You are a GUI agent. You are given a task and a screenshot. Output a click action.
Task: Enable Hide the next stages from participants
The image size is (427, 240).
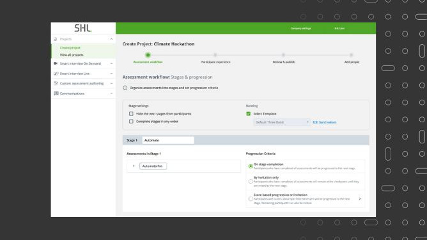[131, 114]
